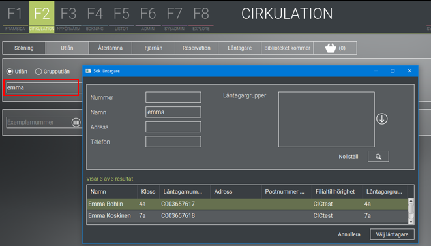This screenshot has width=431, height=246.
Task: Click the magnifier search button
Action: tap(378, 157)
